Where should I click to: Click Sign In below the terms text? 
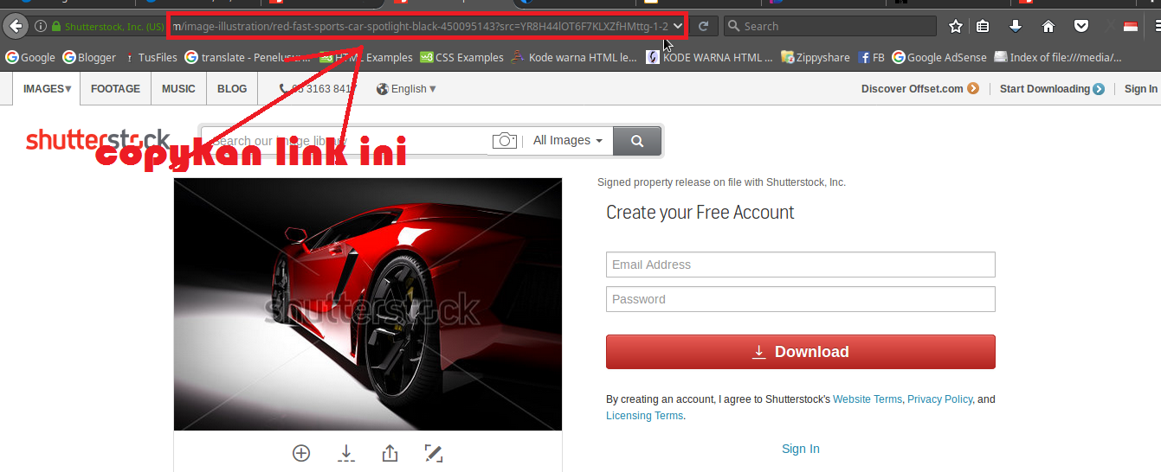pos(801,449)
